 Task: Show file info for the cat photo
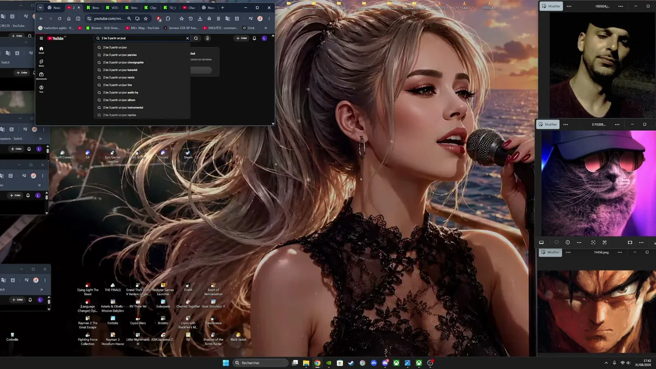pos(568,242)
